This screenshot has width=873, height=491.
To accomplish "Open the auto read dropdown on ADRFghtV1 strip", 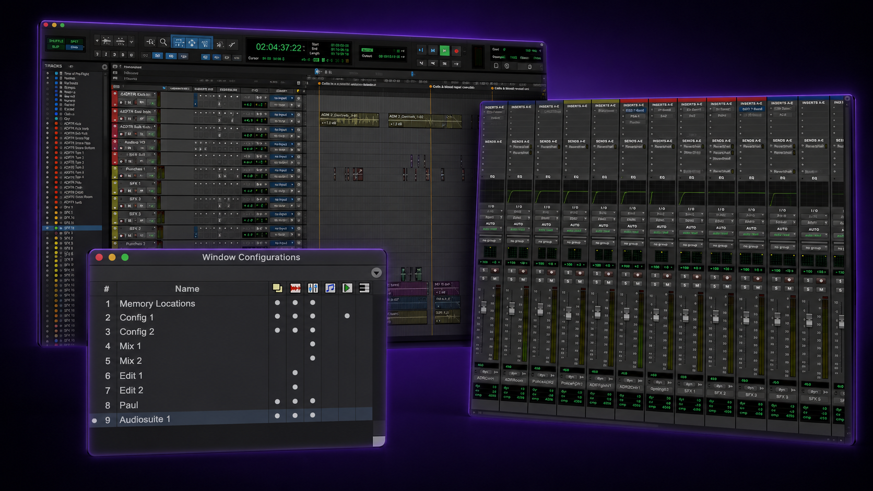I will 603,231.
